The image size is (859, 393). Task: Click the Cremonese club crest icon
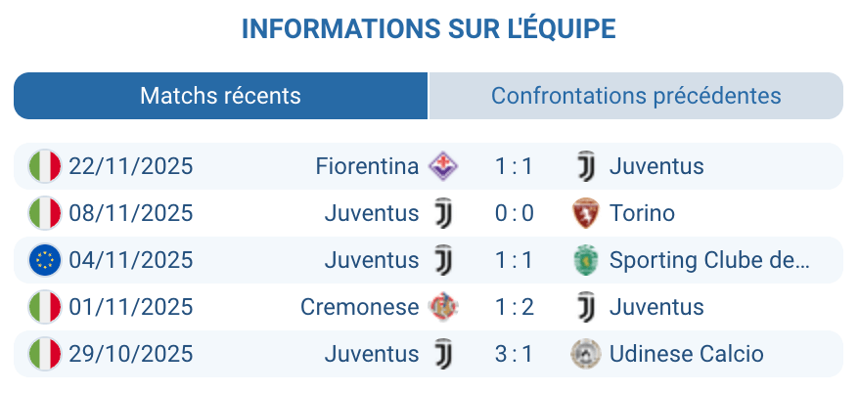444,307
